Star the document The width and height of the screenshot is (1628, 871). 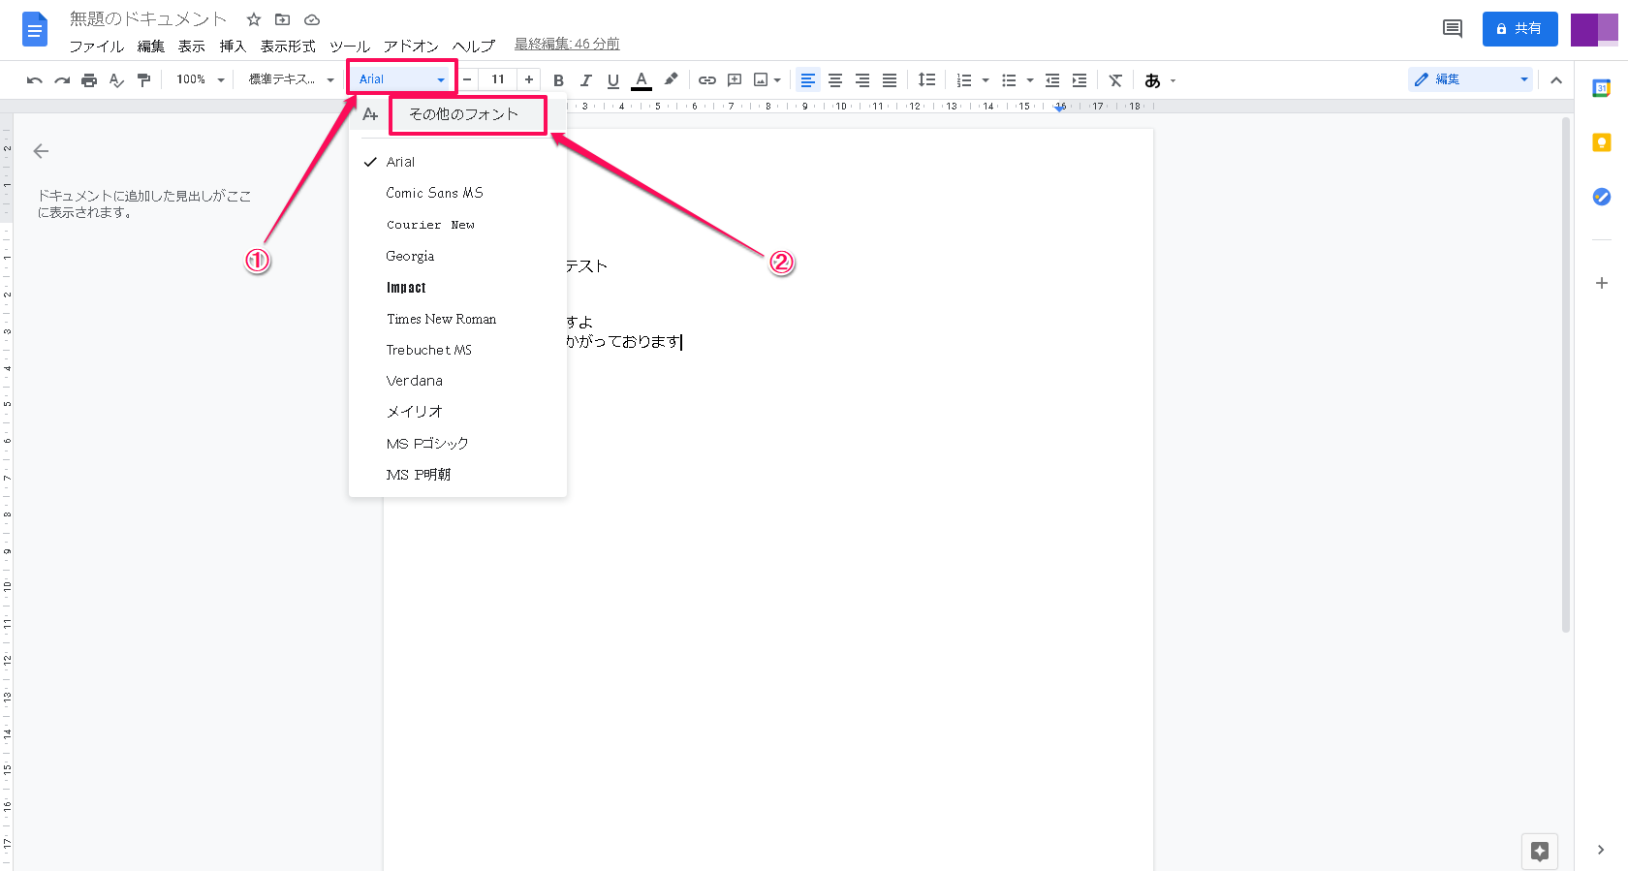click(x=254, y=19)
